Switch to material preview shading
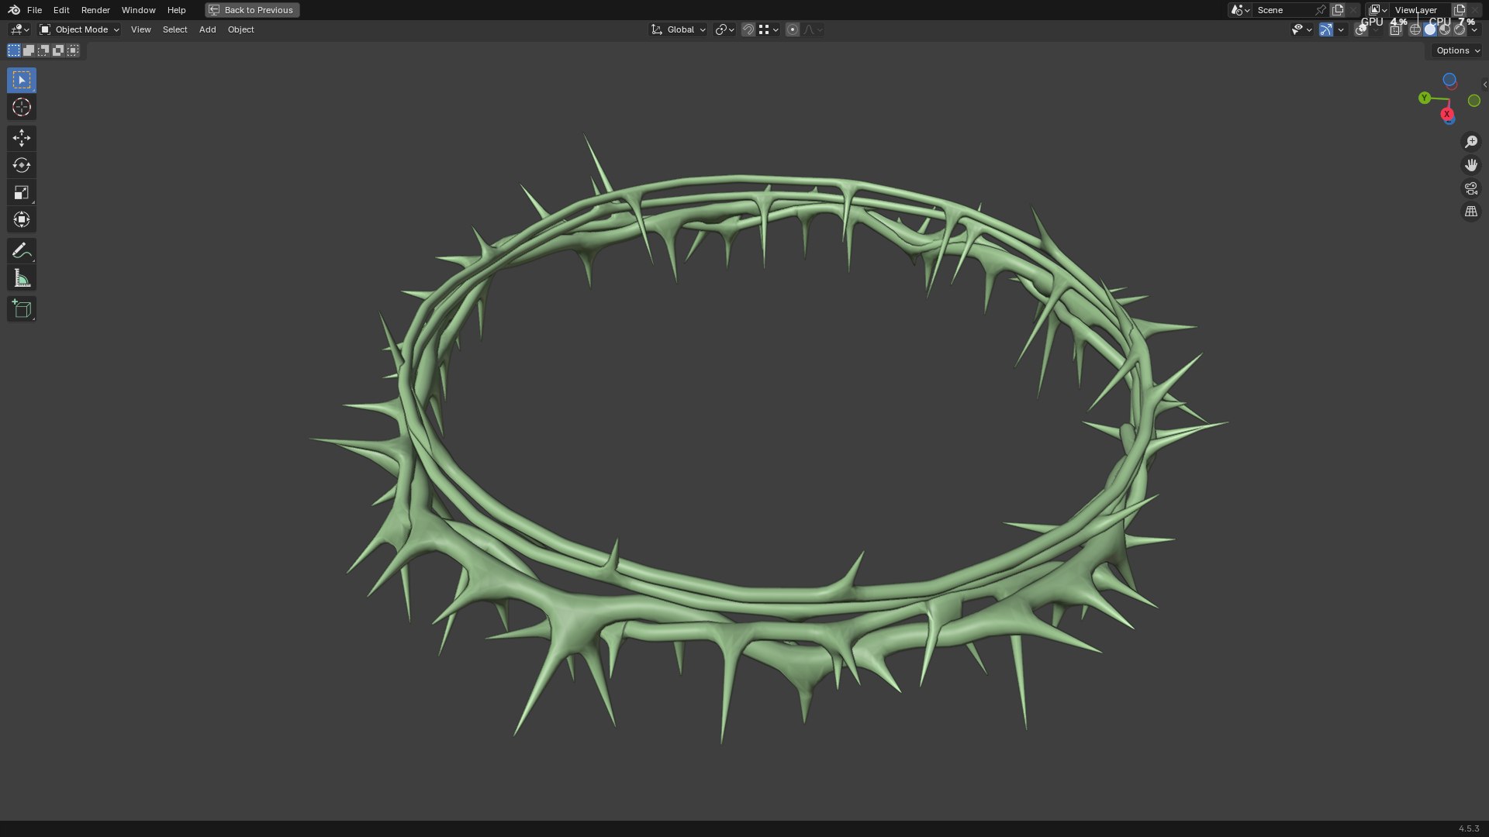This screenshot has height=837, width=1489. pos(1445,29)
